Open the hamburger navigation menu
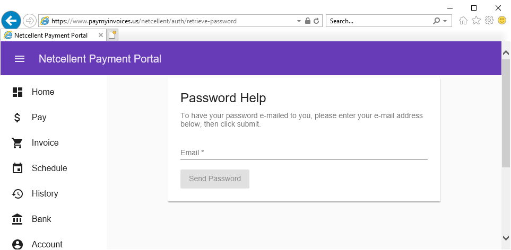This screenshot has width=511, height=250. (20, 59)
